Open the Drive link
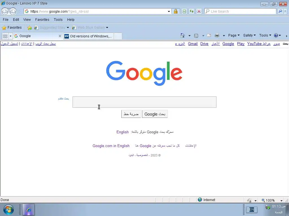The width and height of the screenshot is (289, 216). (204, 44)
